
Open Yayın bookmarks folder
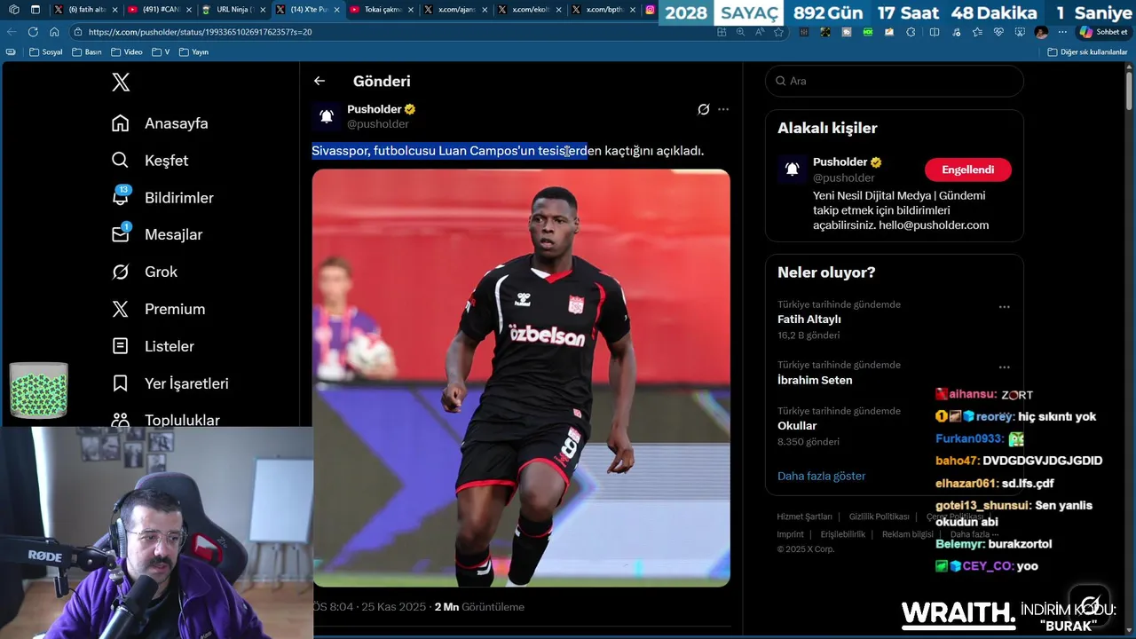(x=194, y=52)
